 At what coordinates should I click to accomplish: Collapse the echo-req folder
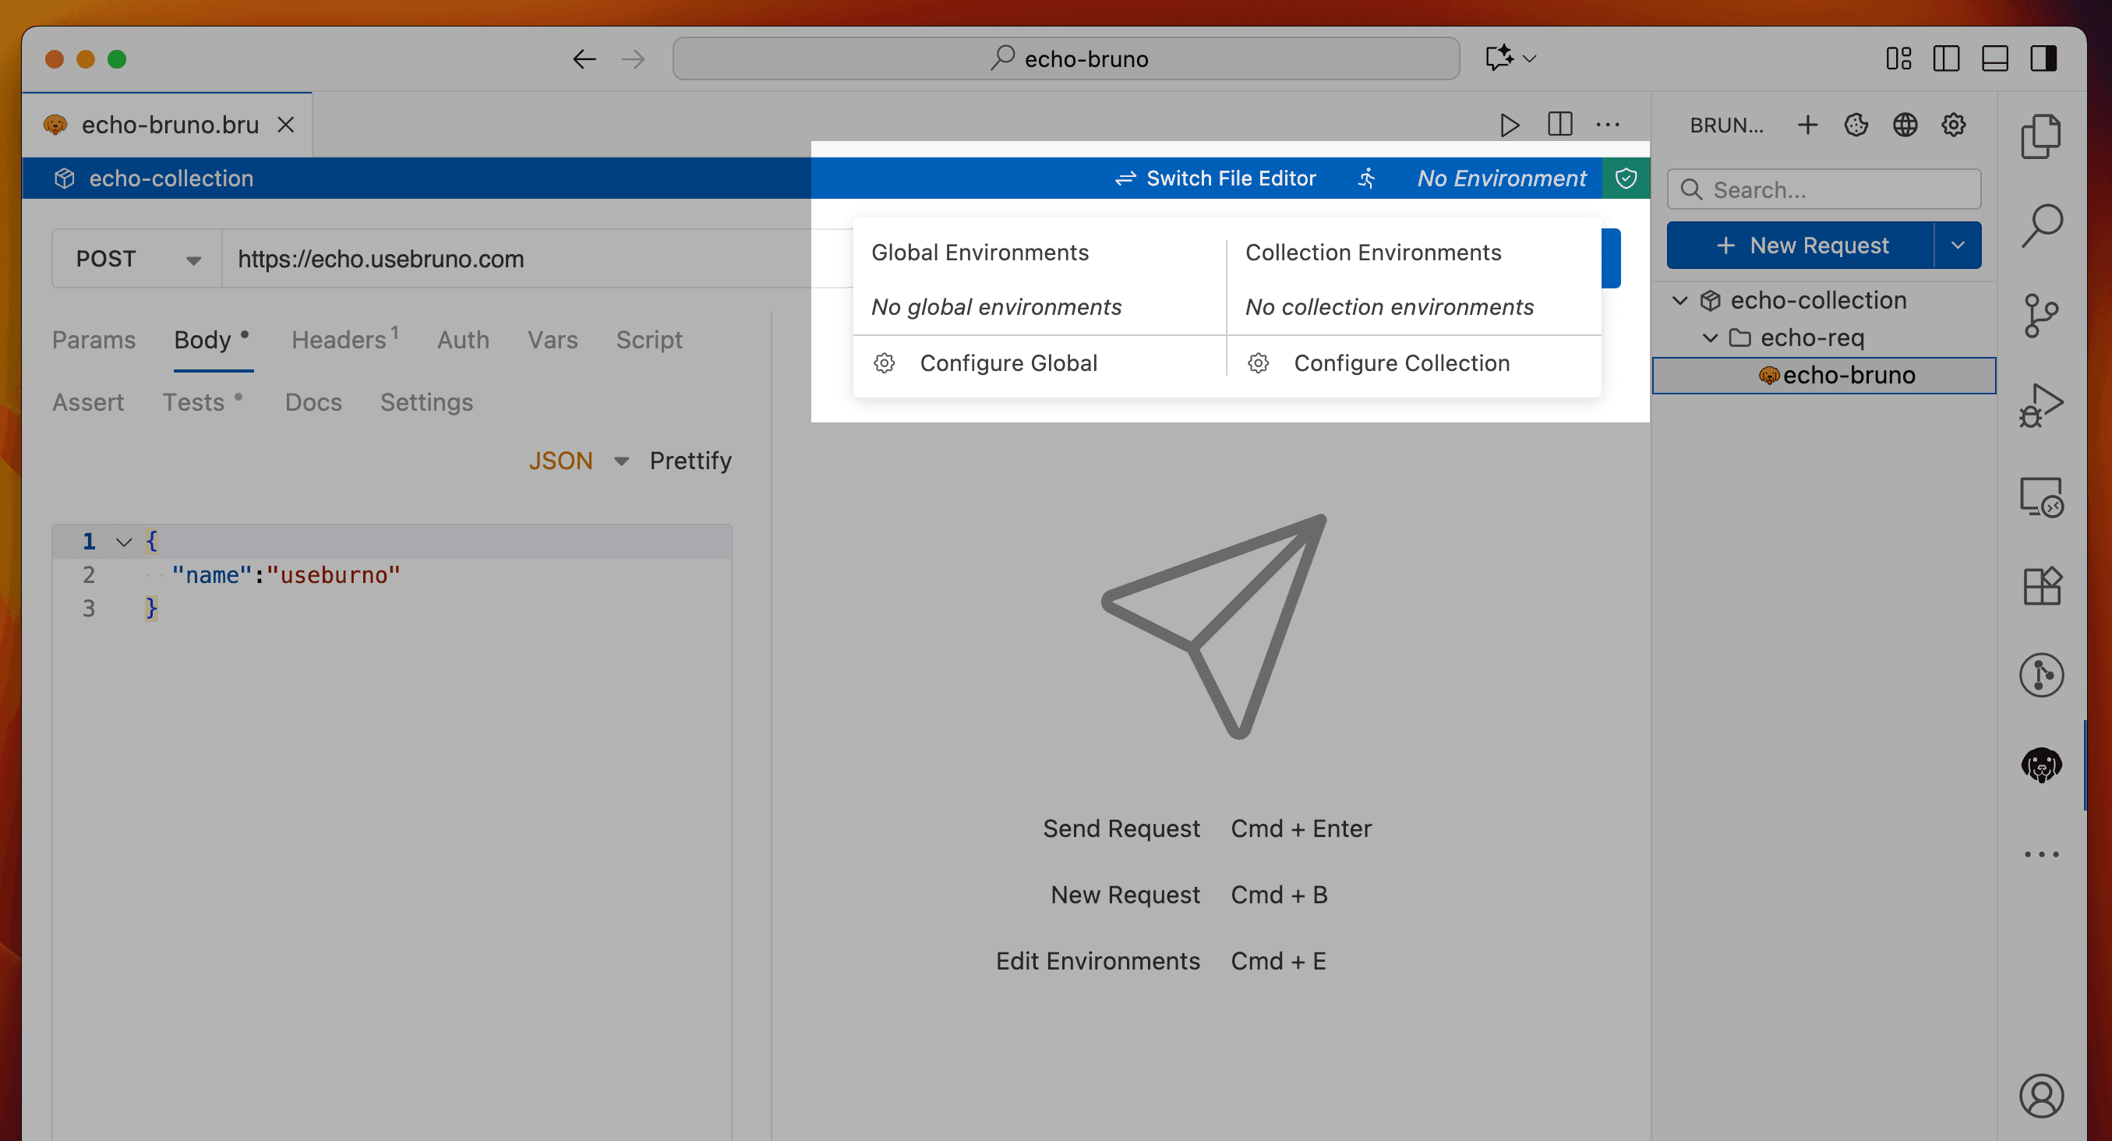(1711, 337)
